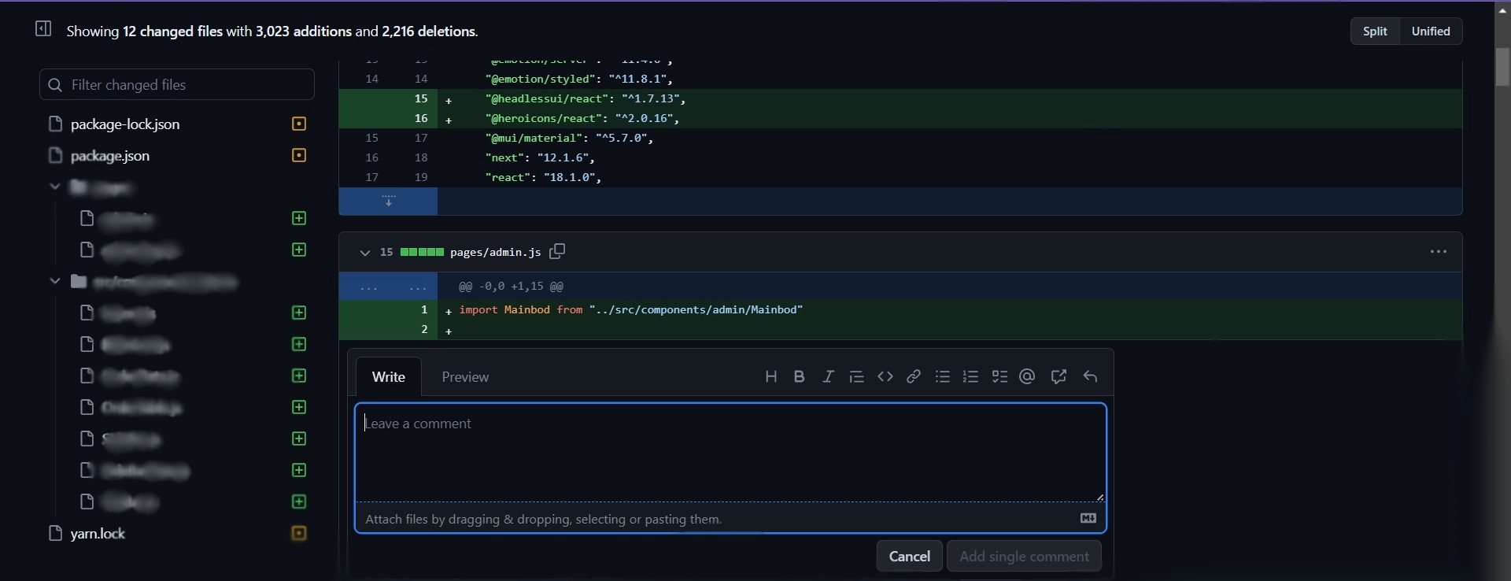The width and height of the screenshot is (1511, 581).
Task: Click the @emotion/styled dependency line
Action: (x=900, y=80)
